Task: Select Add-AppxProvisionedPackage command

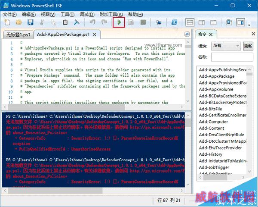Action: pos(222,83)
